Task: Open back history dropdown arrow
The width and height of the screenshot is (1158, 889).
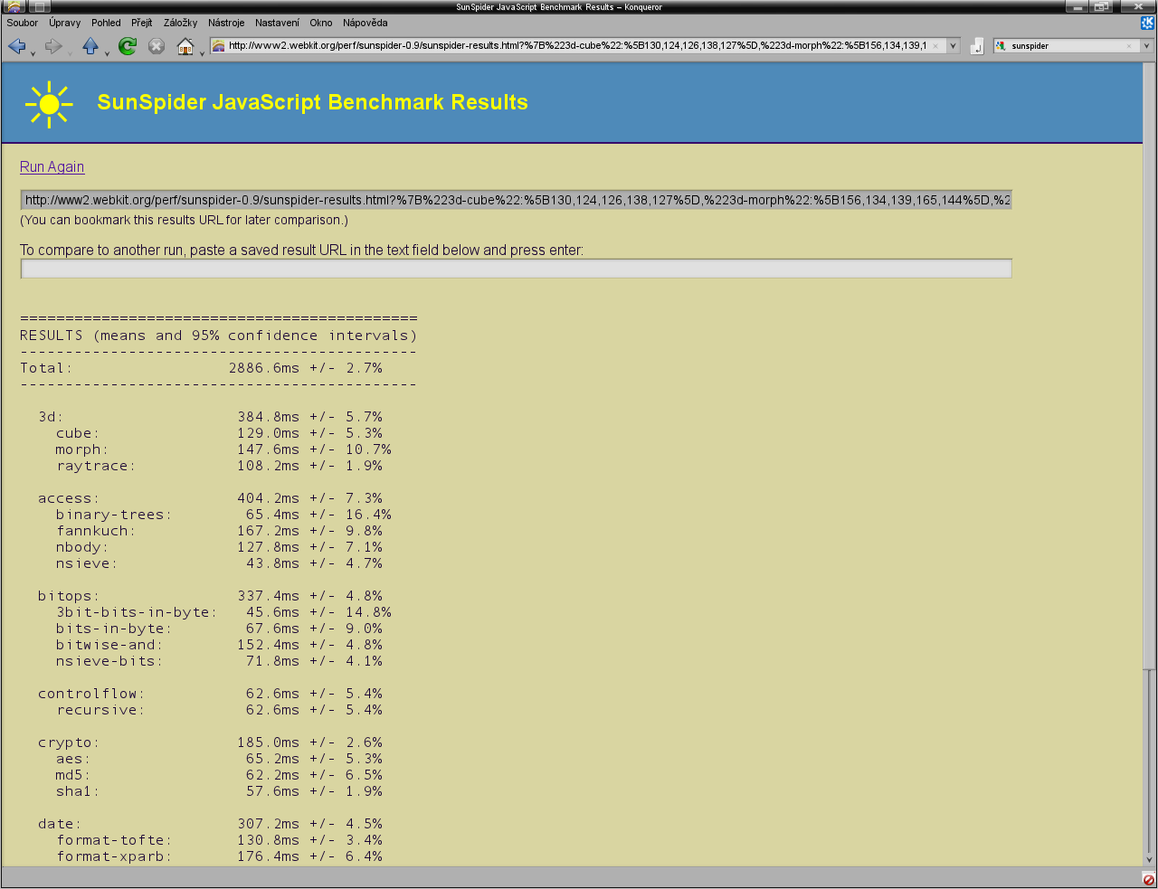Action: coord(33,54)
